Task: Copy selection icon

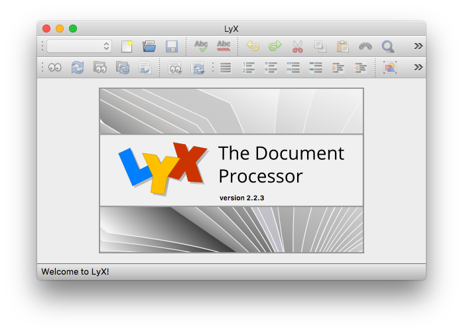Action: (320, 46)
